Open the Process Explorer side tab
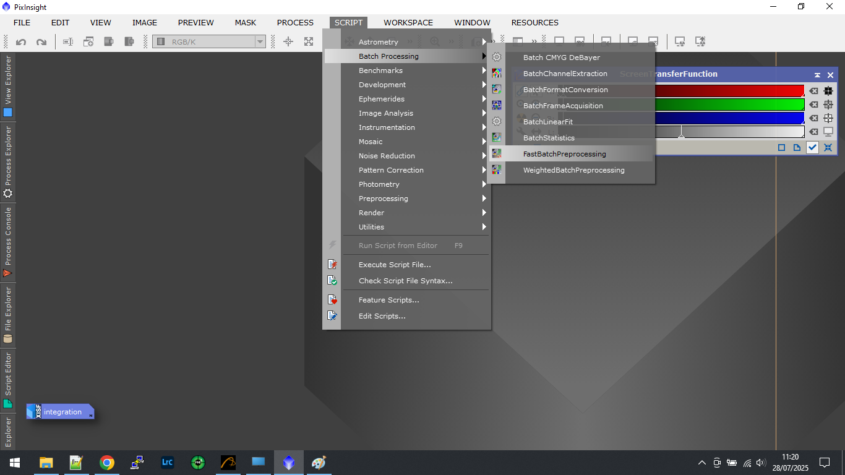845x475 pixels. pyautogui.click(x=8, y=162)
